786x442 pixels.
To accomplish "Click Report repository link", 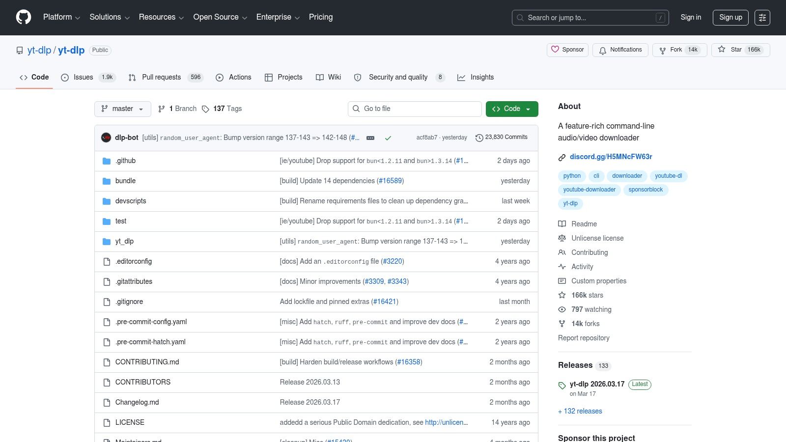I will pos(584,338).
